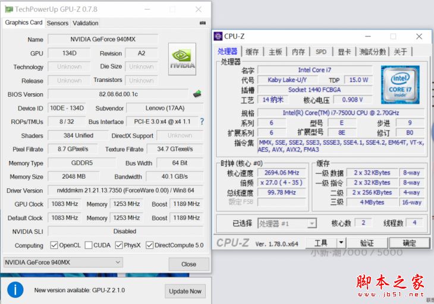The height and width of the screenshot is (304, 434).
Task: Toggle the CUDA checkbox
Action: click(x=89, y=245)
